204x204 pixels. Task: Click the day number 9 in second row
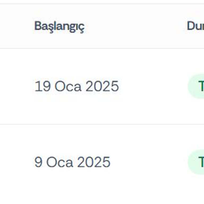tap(38, 162)
